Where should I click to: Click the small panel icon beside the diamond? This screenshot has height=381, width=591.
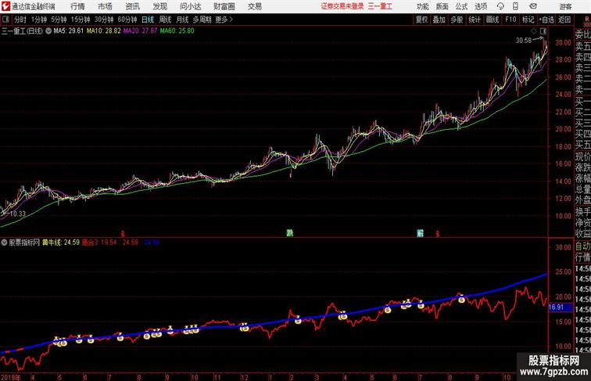pos(543,31)
